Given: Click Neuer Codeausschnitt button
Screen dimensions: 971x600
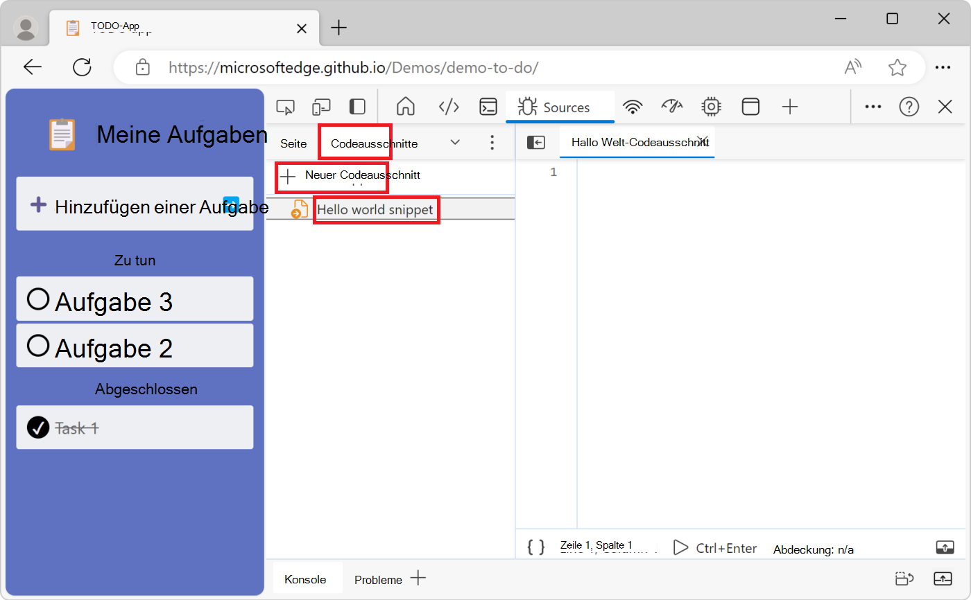Looking at the screenshot, I should pos(350,176).
